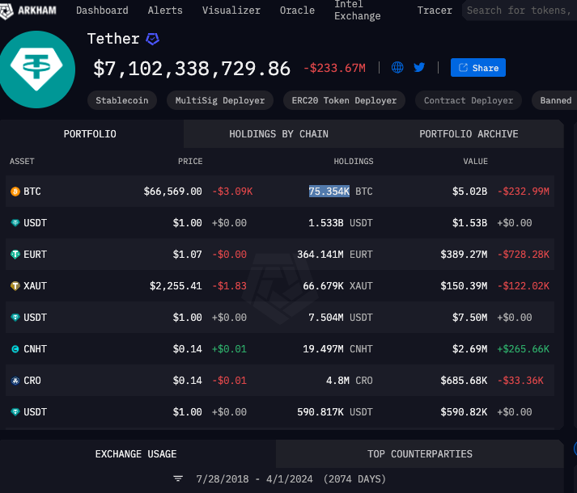Switch to Holdings By Chain tab
577x493 pixels.
tap(278, 134)
